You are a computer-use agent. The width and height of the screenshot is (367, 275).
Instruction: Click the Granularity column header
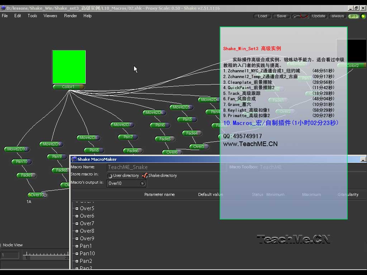(x=348, y=194)
